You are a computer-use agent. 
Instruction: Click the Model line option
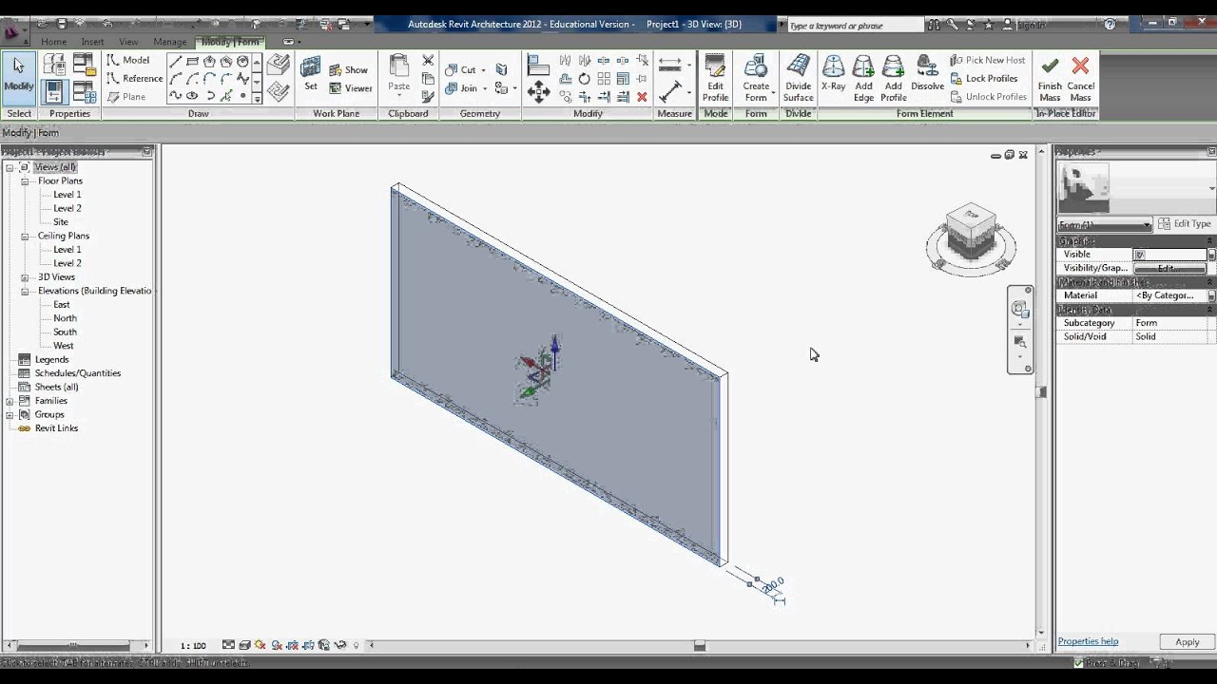(128, 60)
